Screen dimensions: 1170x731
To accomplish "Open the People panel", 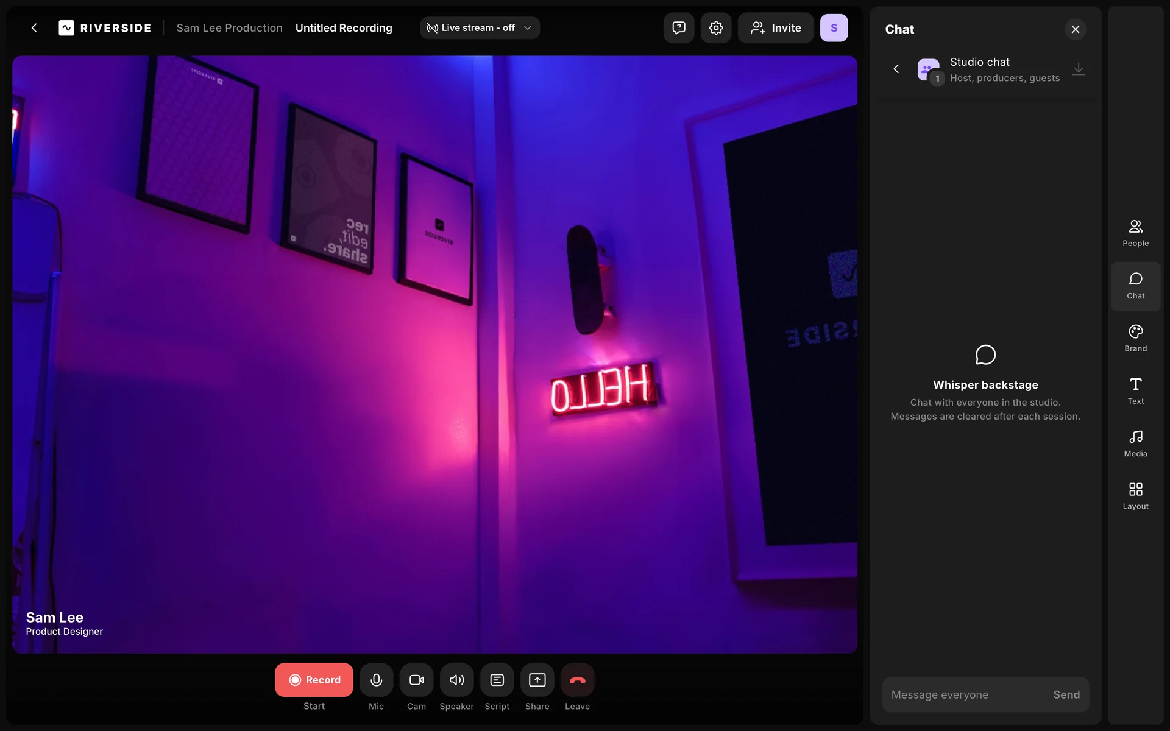I will click(x=1135, y=233).
